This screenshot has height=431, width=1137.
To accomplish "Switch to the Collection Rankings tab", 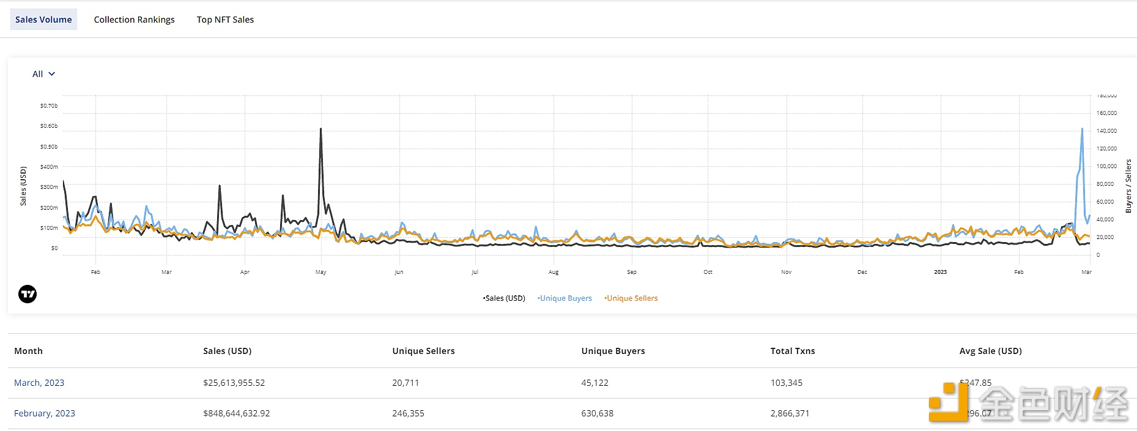I will point(134,20).
